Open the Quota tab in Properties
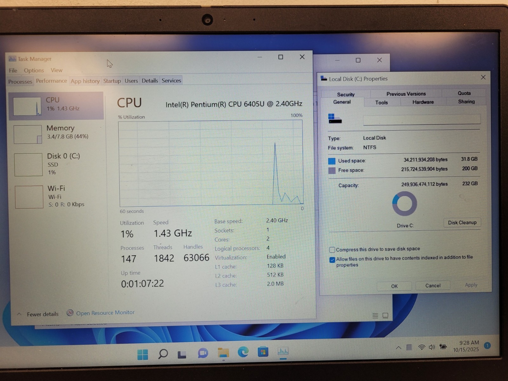Screen dimensions: 508x381 click(x=464, y=93)
